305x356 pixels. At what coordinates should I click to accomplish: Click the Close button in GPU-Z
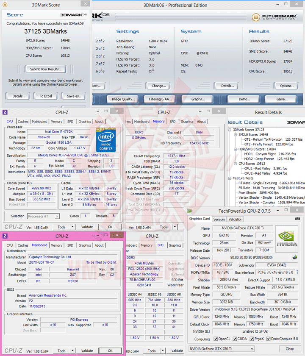point(290,349)
